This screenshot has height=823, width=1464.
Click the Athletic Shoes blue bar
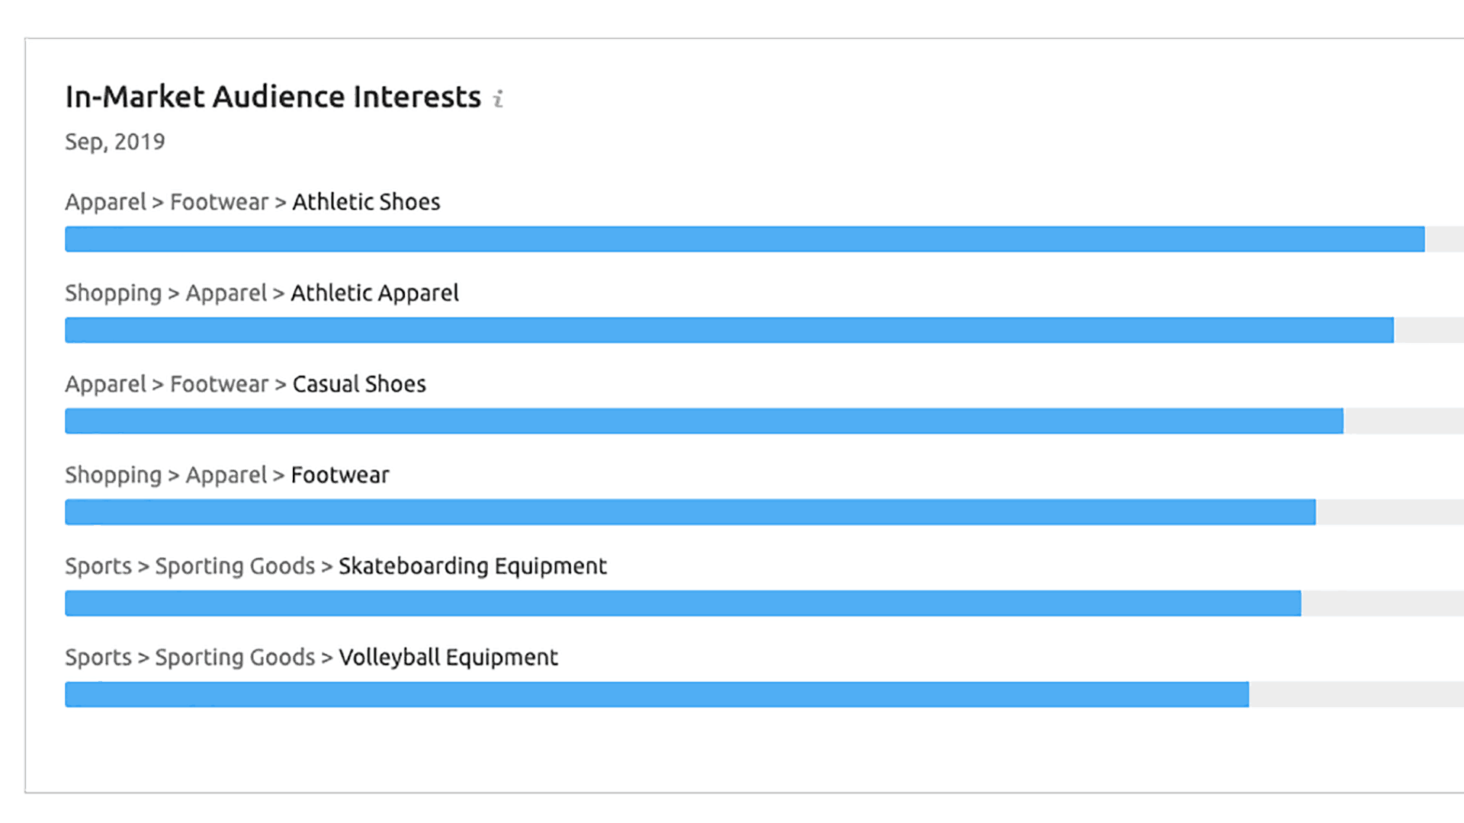(x=744, y=239)
